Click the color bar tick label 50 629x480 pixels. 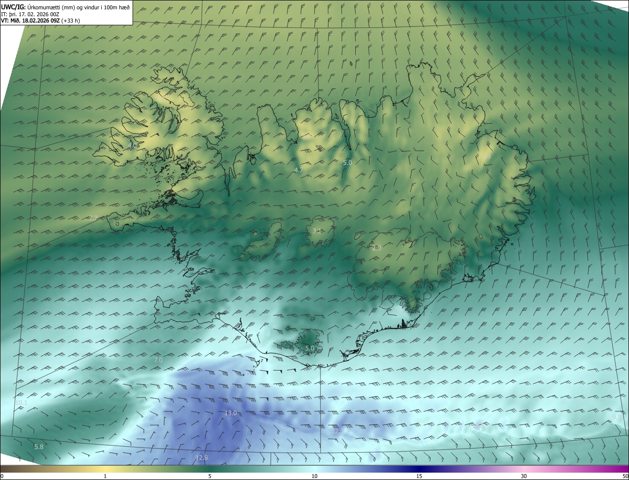point(625,476)
